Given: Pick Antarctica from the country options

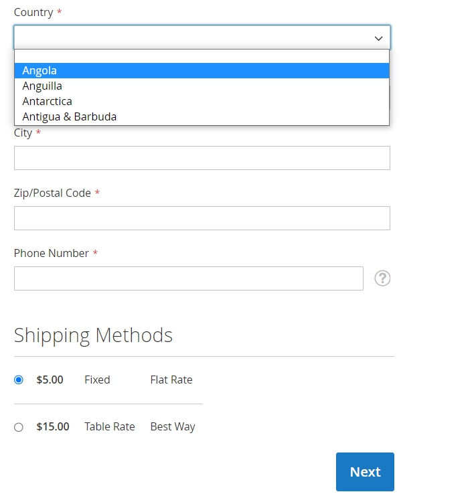Looking at the screenshot, I should pyautogui.click(x=202, y=102).
